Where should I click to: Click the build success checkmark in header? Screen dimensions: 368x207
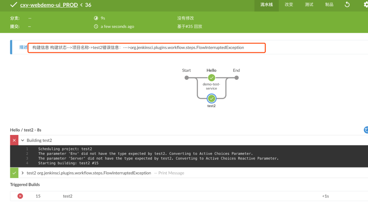coord(14,5)
